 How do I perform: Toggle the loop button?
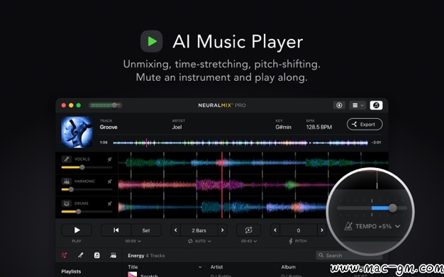pyautogui.click(x=248, y=230)
